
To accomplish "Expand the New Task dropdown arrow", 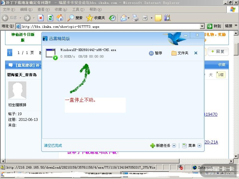I will (x=174, y=146).
